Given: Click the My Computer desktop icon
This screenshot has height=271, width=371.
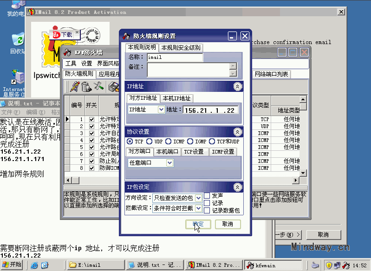Looking at the screenshot, I should 17,6.
